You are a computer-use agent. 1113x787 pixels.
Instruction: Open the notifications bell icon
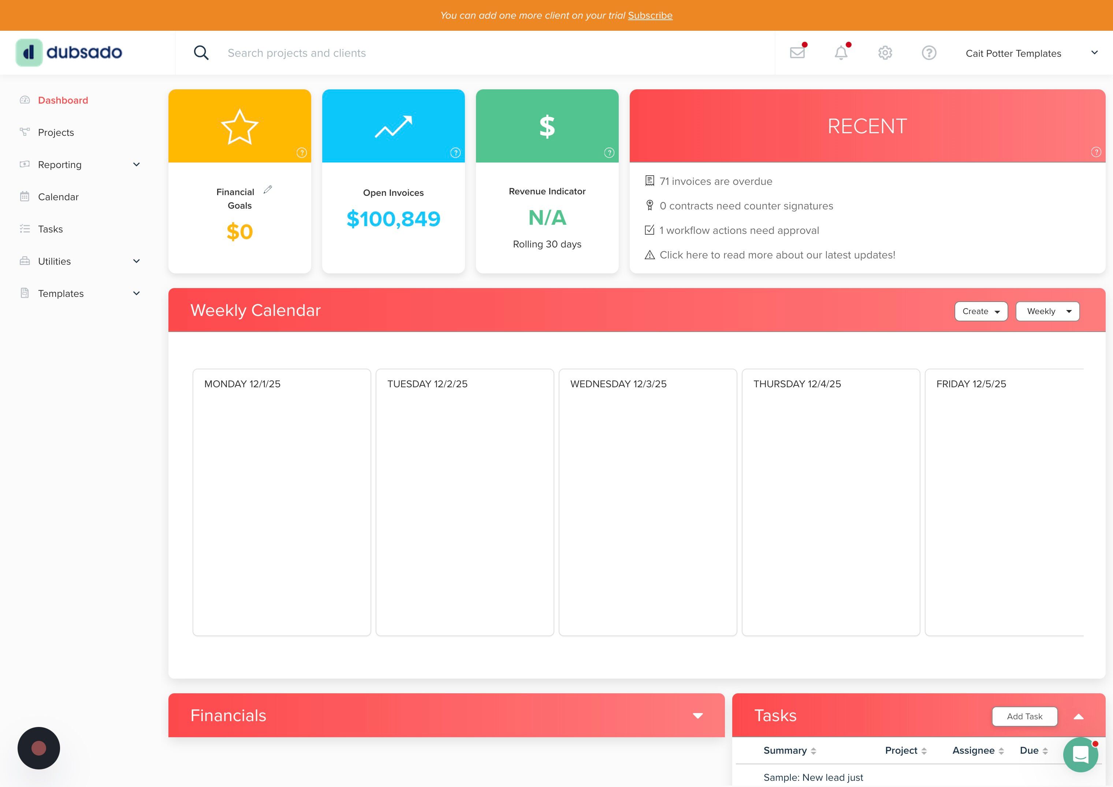tap(841, 53)
